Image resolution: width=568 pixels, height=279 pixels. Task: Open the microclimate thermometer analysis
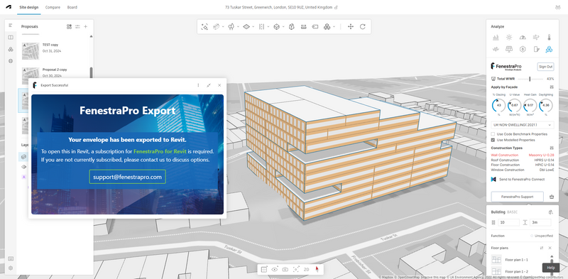point(549,38)
